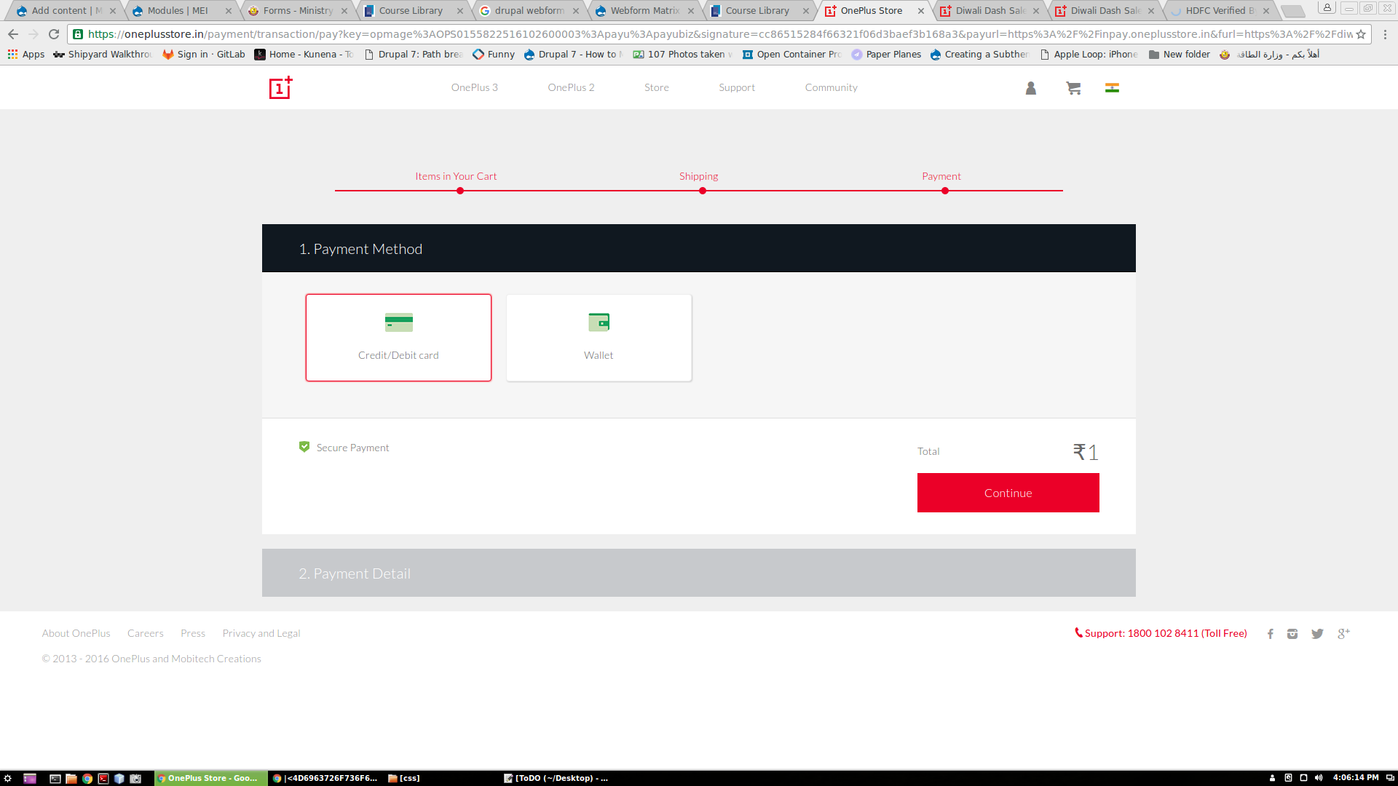Switch to the Add content tab
This screenshot has width=1398, height=786.
(66, 11)
